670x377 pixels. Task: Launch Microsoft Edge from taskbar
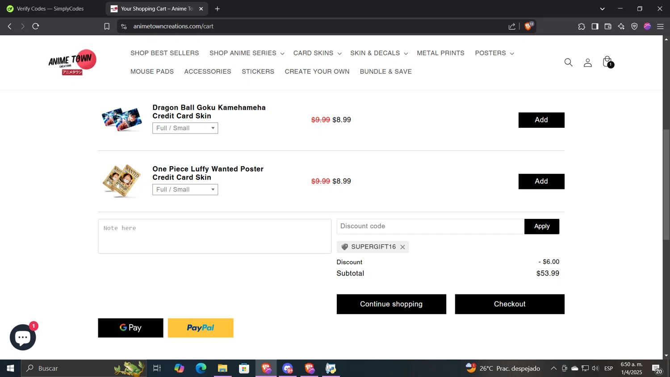[201, 368]
